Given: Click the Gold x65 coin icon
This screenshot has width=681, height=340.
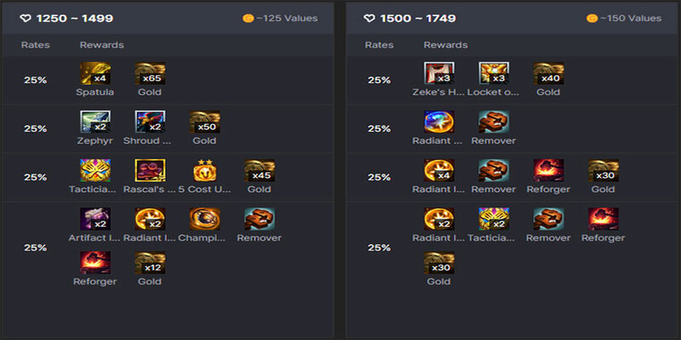Looking at the screenshot, I should pyautogui.click(x=150, y=73).
